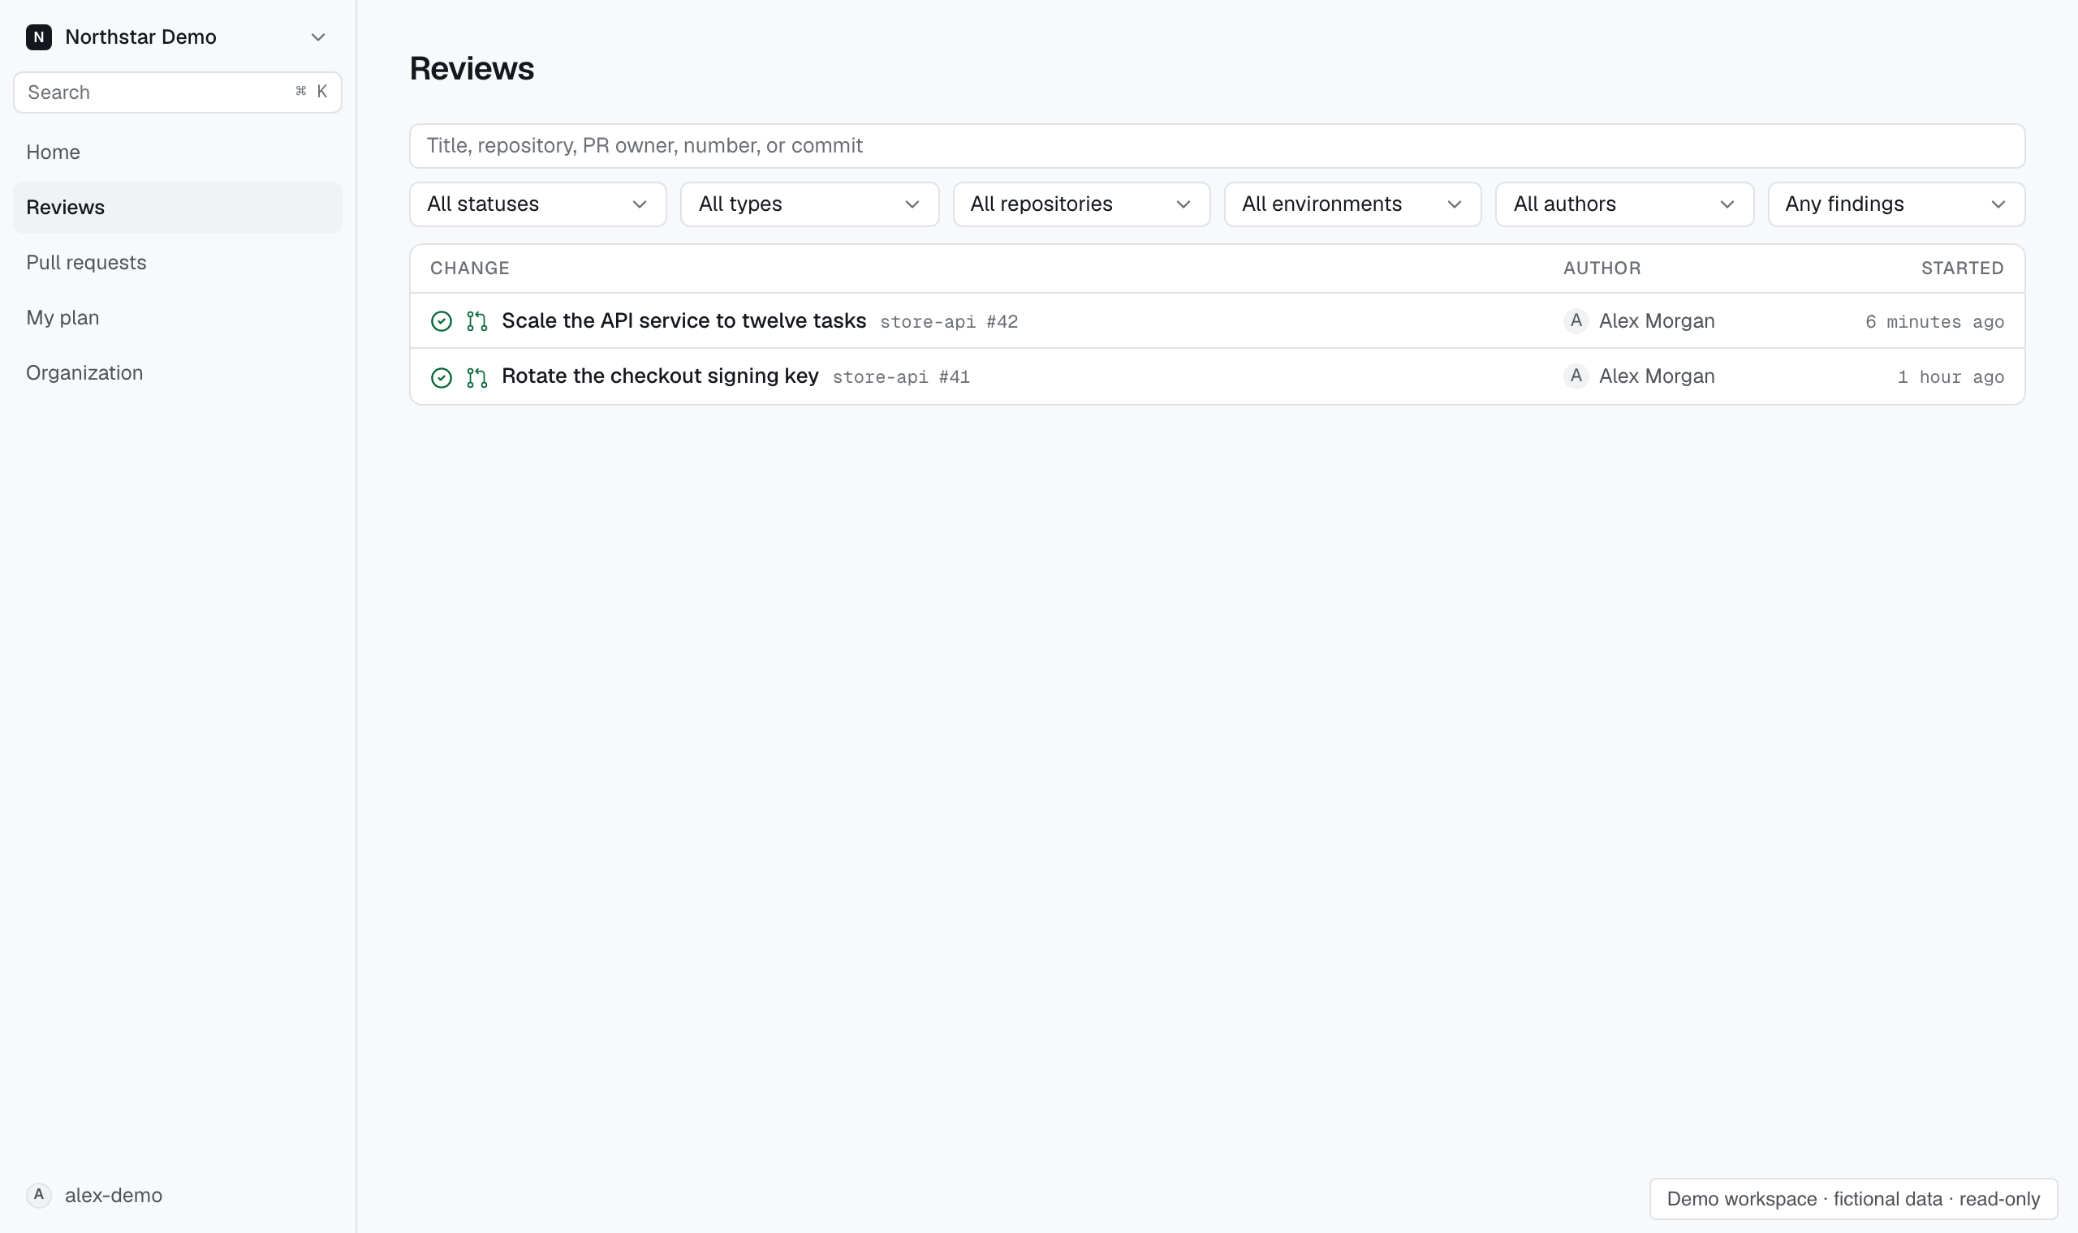2078x1233 pixels.
Task: Click the CHANGE column header
Action: point(470,269)
